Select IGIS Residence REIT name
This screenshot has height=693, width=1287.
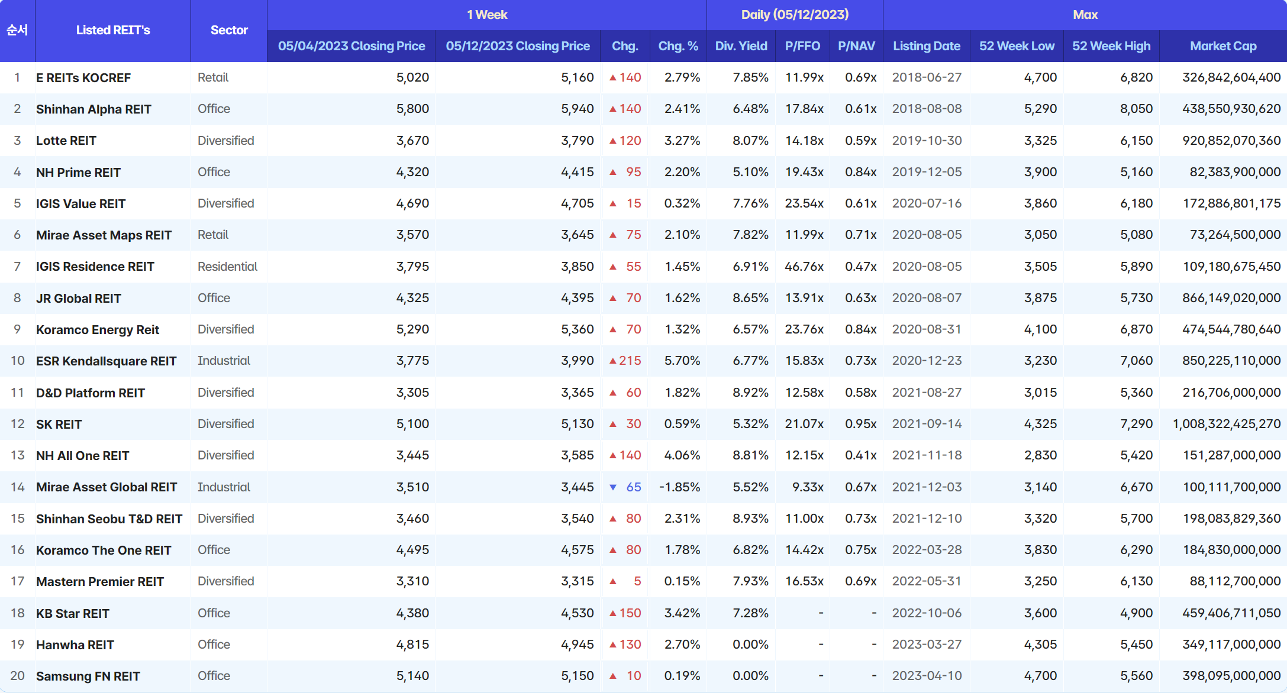[x=95, y=267]
